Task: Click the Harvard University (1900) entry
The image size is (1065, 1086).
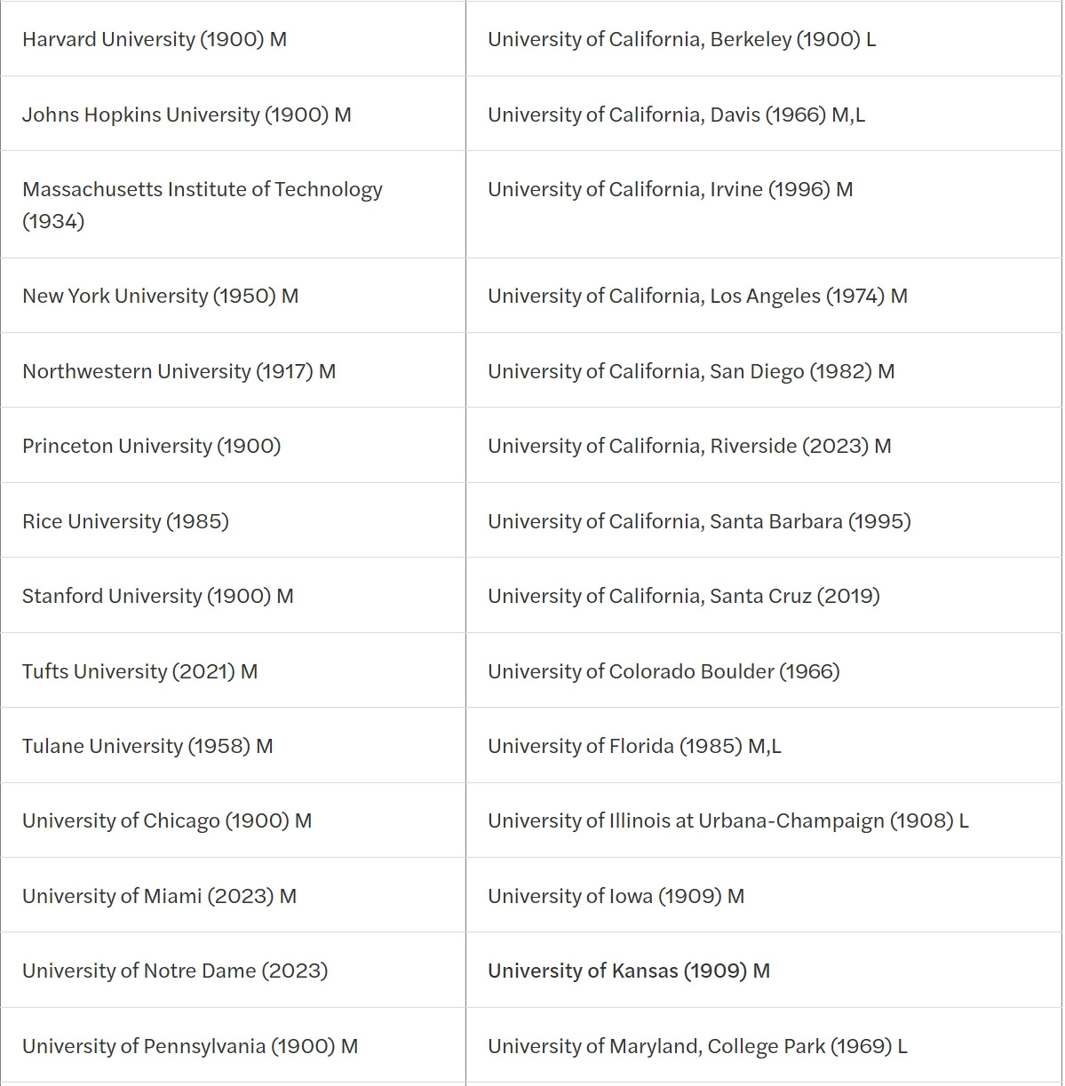Action: tap(155, 39)
